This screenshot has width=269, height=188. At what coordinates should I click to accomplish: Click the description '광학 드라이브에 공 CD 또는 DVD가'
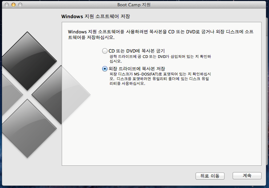click(x=160, y=59)
